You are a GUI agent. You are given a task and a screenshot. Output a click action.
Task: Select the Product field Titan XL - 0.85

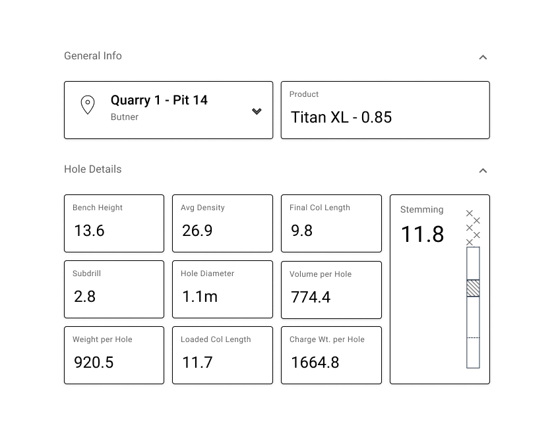(385, 110)
